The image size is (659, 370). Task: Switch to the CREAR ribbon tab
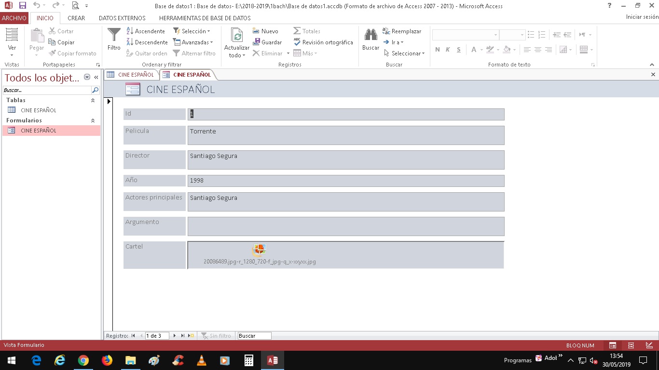point(76,18)
